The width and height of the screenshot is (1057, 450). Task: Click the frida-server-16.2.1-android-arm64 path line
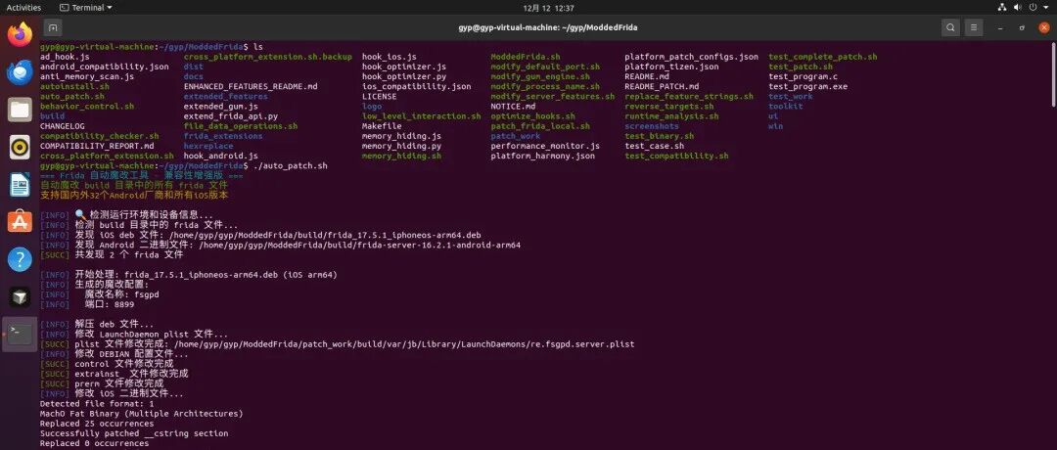pos(280,246)
